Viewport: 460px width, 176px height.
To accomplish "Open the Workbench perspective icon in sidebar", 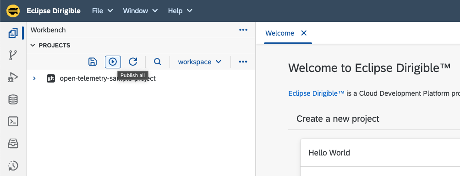I will 13,33.
